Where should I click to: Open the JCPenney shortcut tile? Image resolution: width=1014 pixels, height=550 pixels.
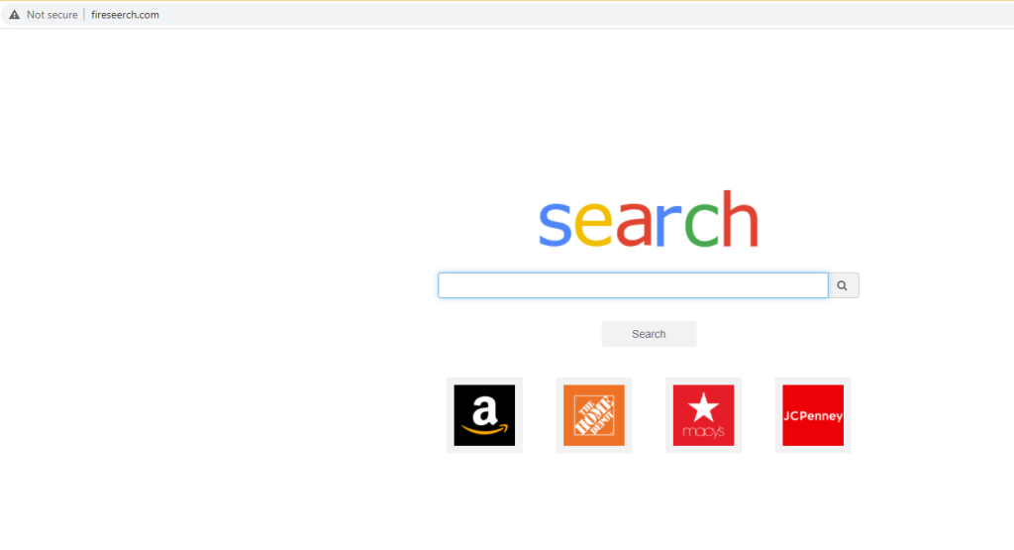point(813,415)
